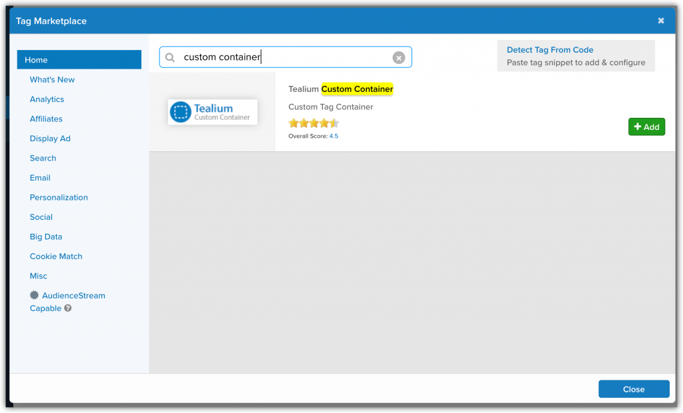Click the Close button at the bottom
The width and height of the screenshot is (683, 413).
[634, 389]
